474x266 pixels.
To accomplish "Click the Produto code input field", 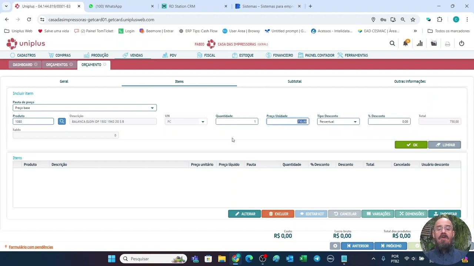I will pyautogui.click(x=33, y=122).
